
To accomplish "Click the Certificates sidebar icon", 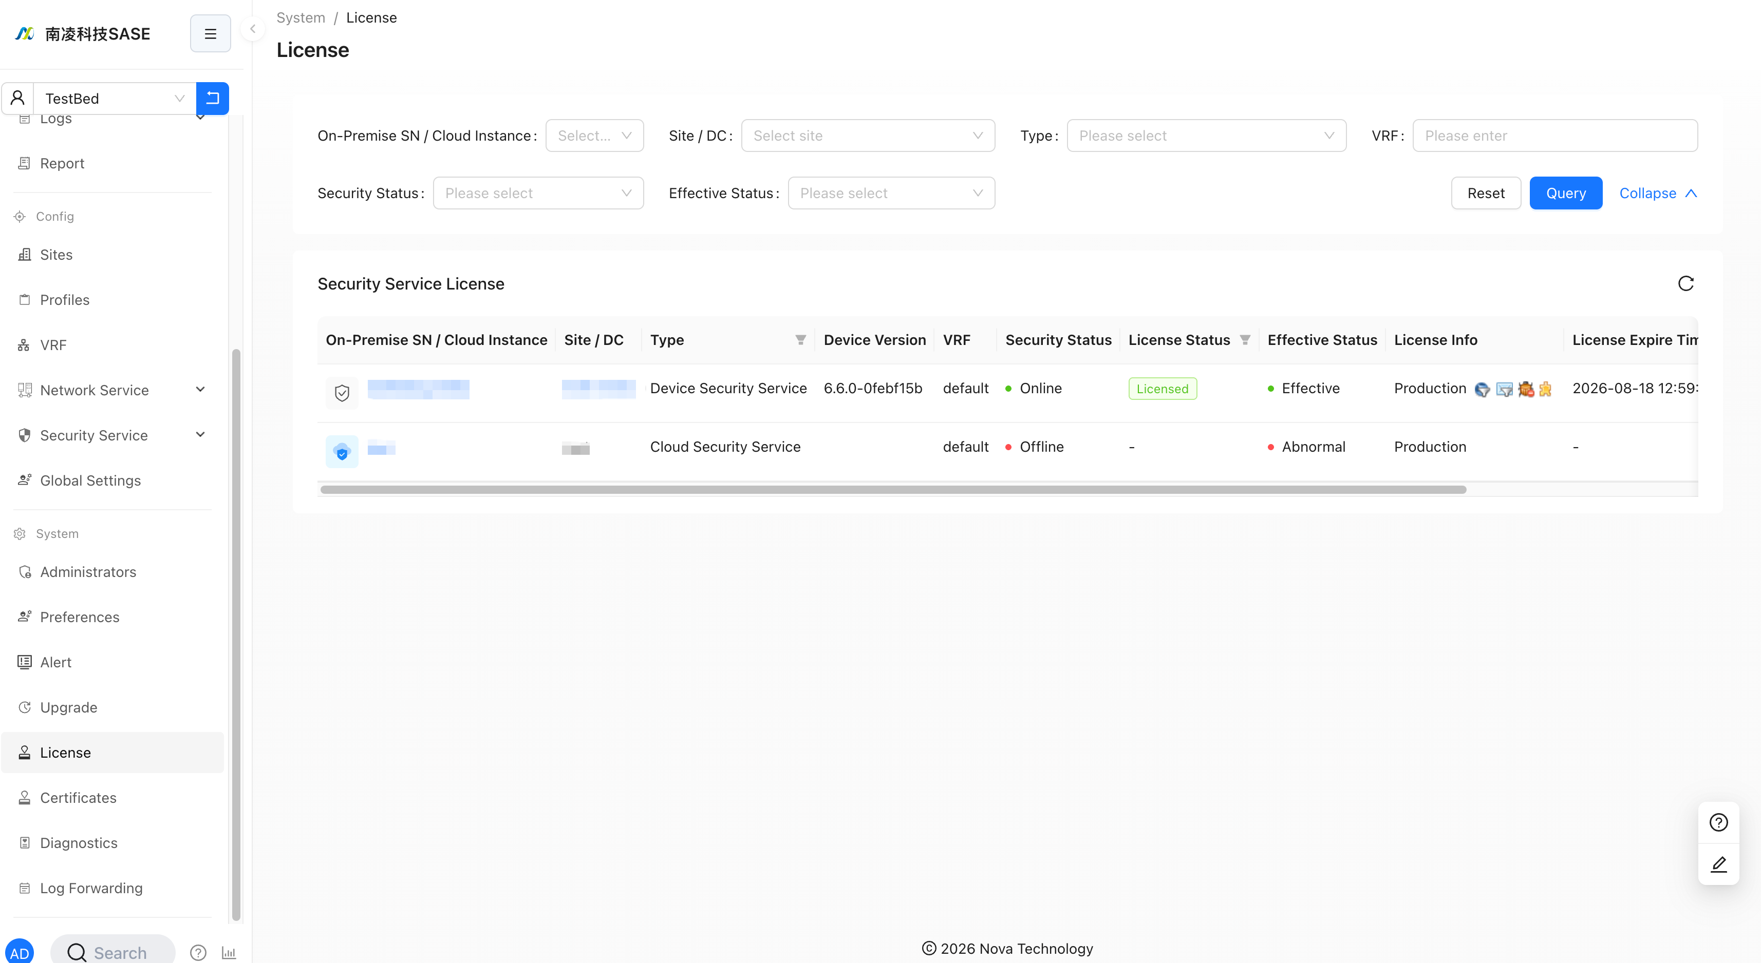I will [25, 798].
